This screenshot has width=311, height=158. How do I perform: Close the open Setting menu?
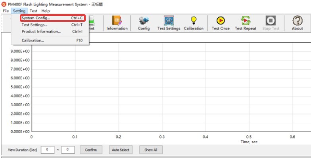(19, 11)
